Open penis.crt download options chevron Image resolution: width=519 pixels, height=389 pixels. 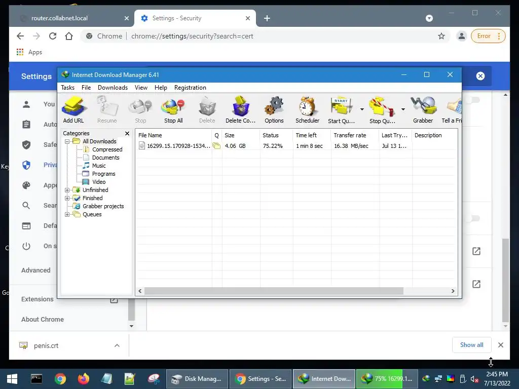(x=117, y=345)
